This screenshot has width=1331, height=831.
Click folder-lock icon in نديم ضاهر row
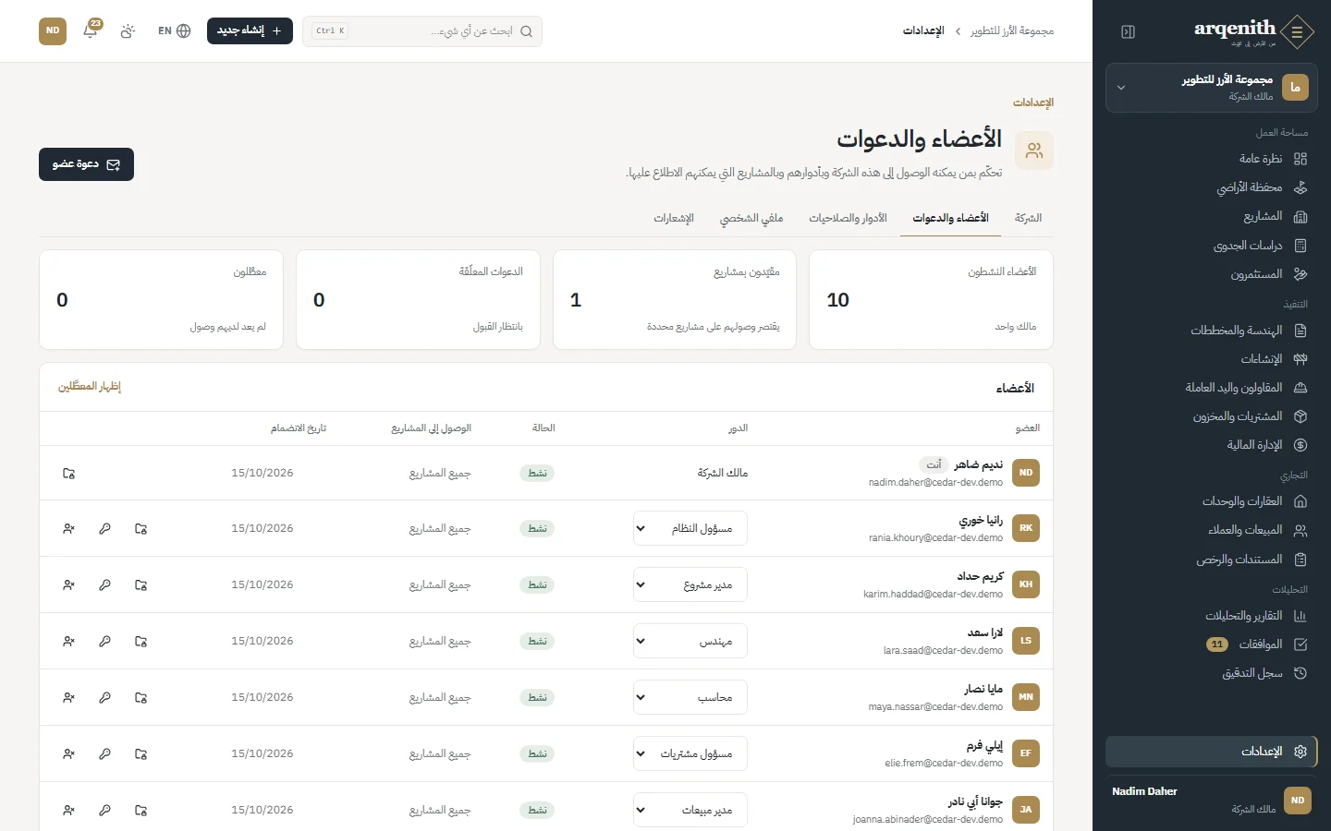pyautogui.click(x=68, y=474)
